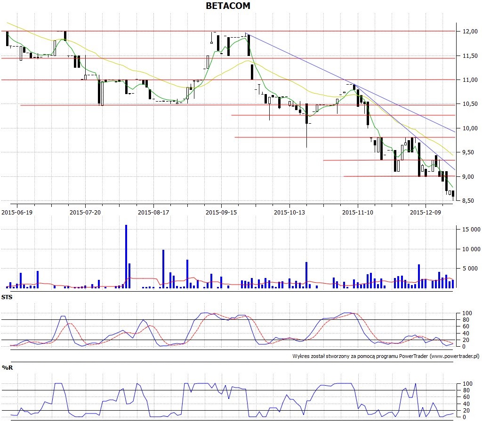Select the 100 label on the STS axis

467,313
